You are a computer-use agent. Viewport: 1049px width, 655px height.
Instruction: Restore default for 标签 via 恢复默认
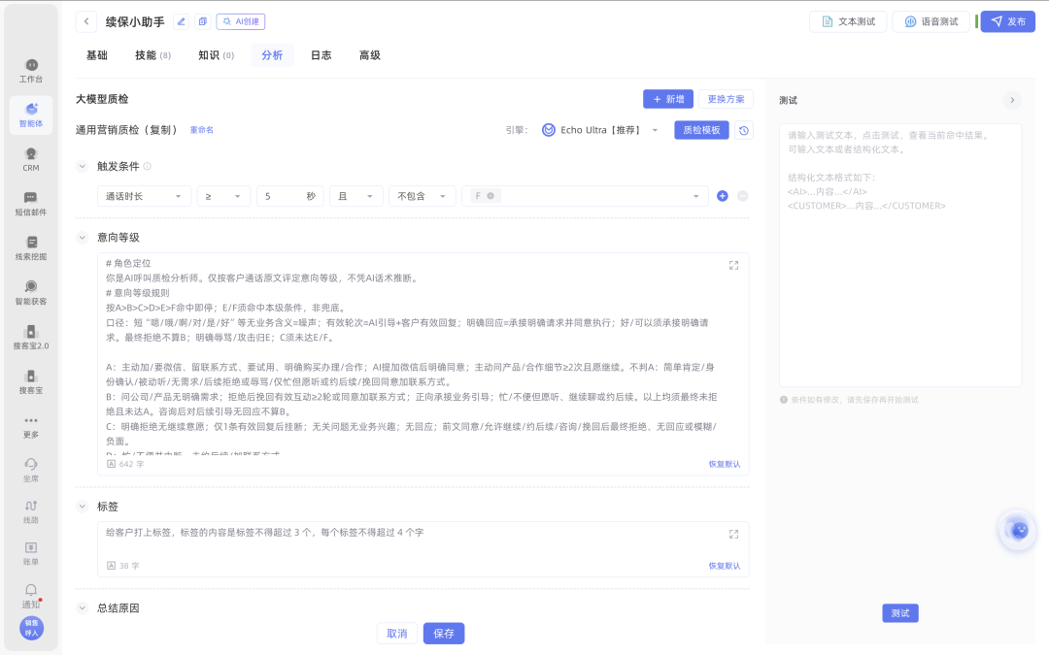point(725,566)
